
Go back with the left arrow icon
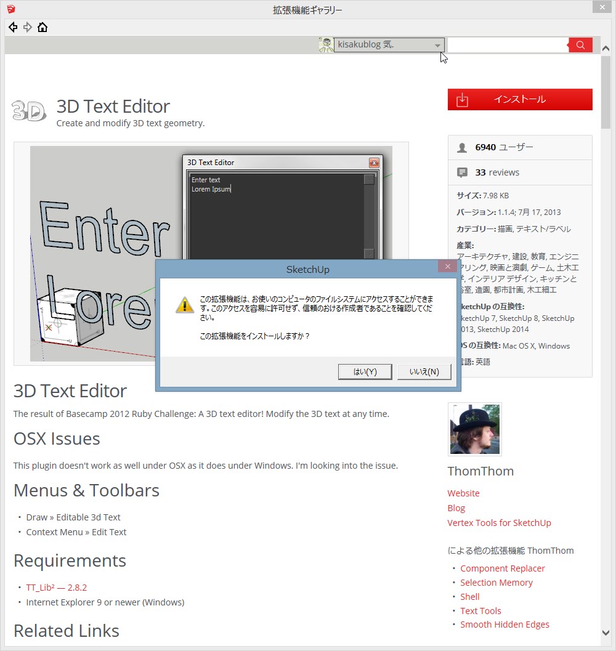13,27
